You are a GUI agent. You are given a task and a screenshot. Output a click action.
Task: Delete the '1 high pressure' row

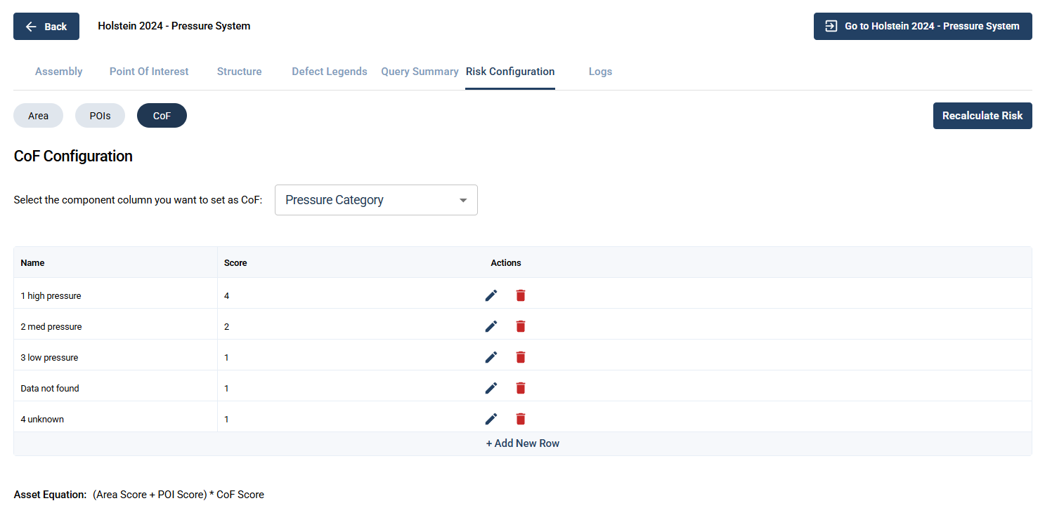(x=520, y=295)
